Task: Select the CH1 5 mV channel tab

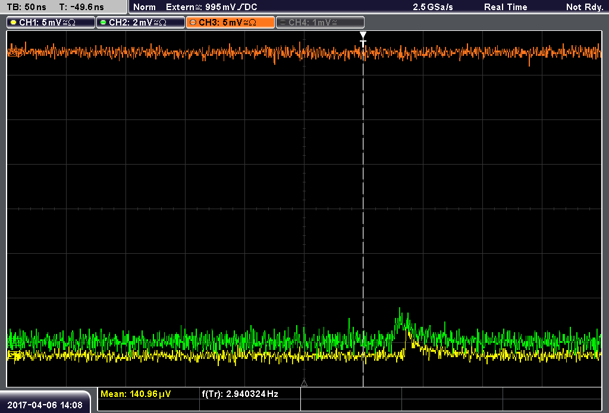Action: coord(51,23)
